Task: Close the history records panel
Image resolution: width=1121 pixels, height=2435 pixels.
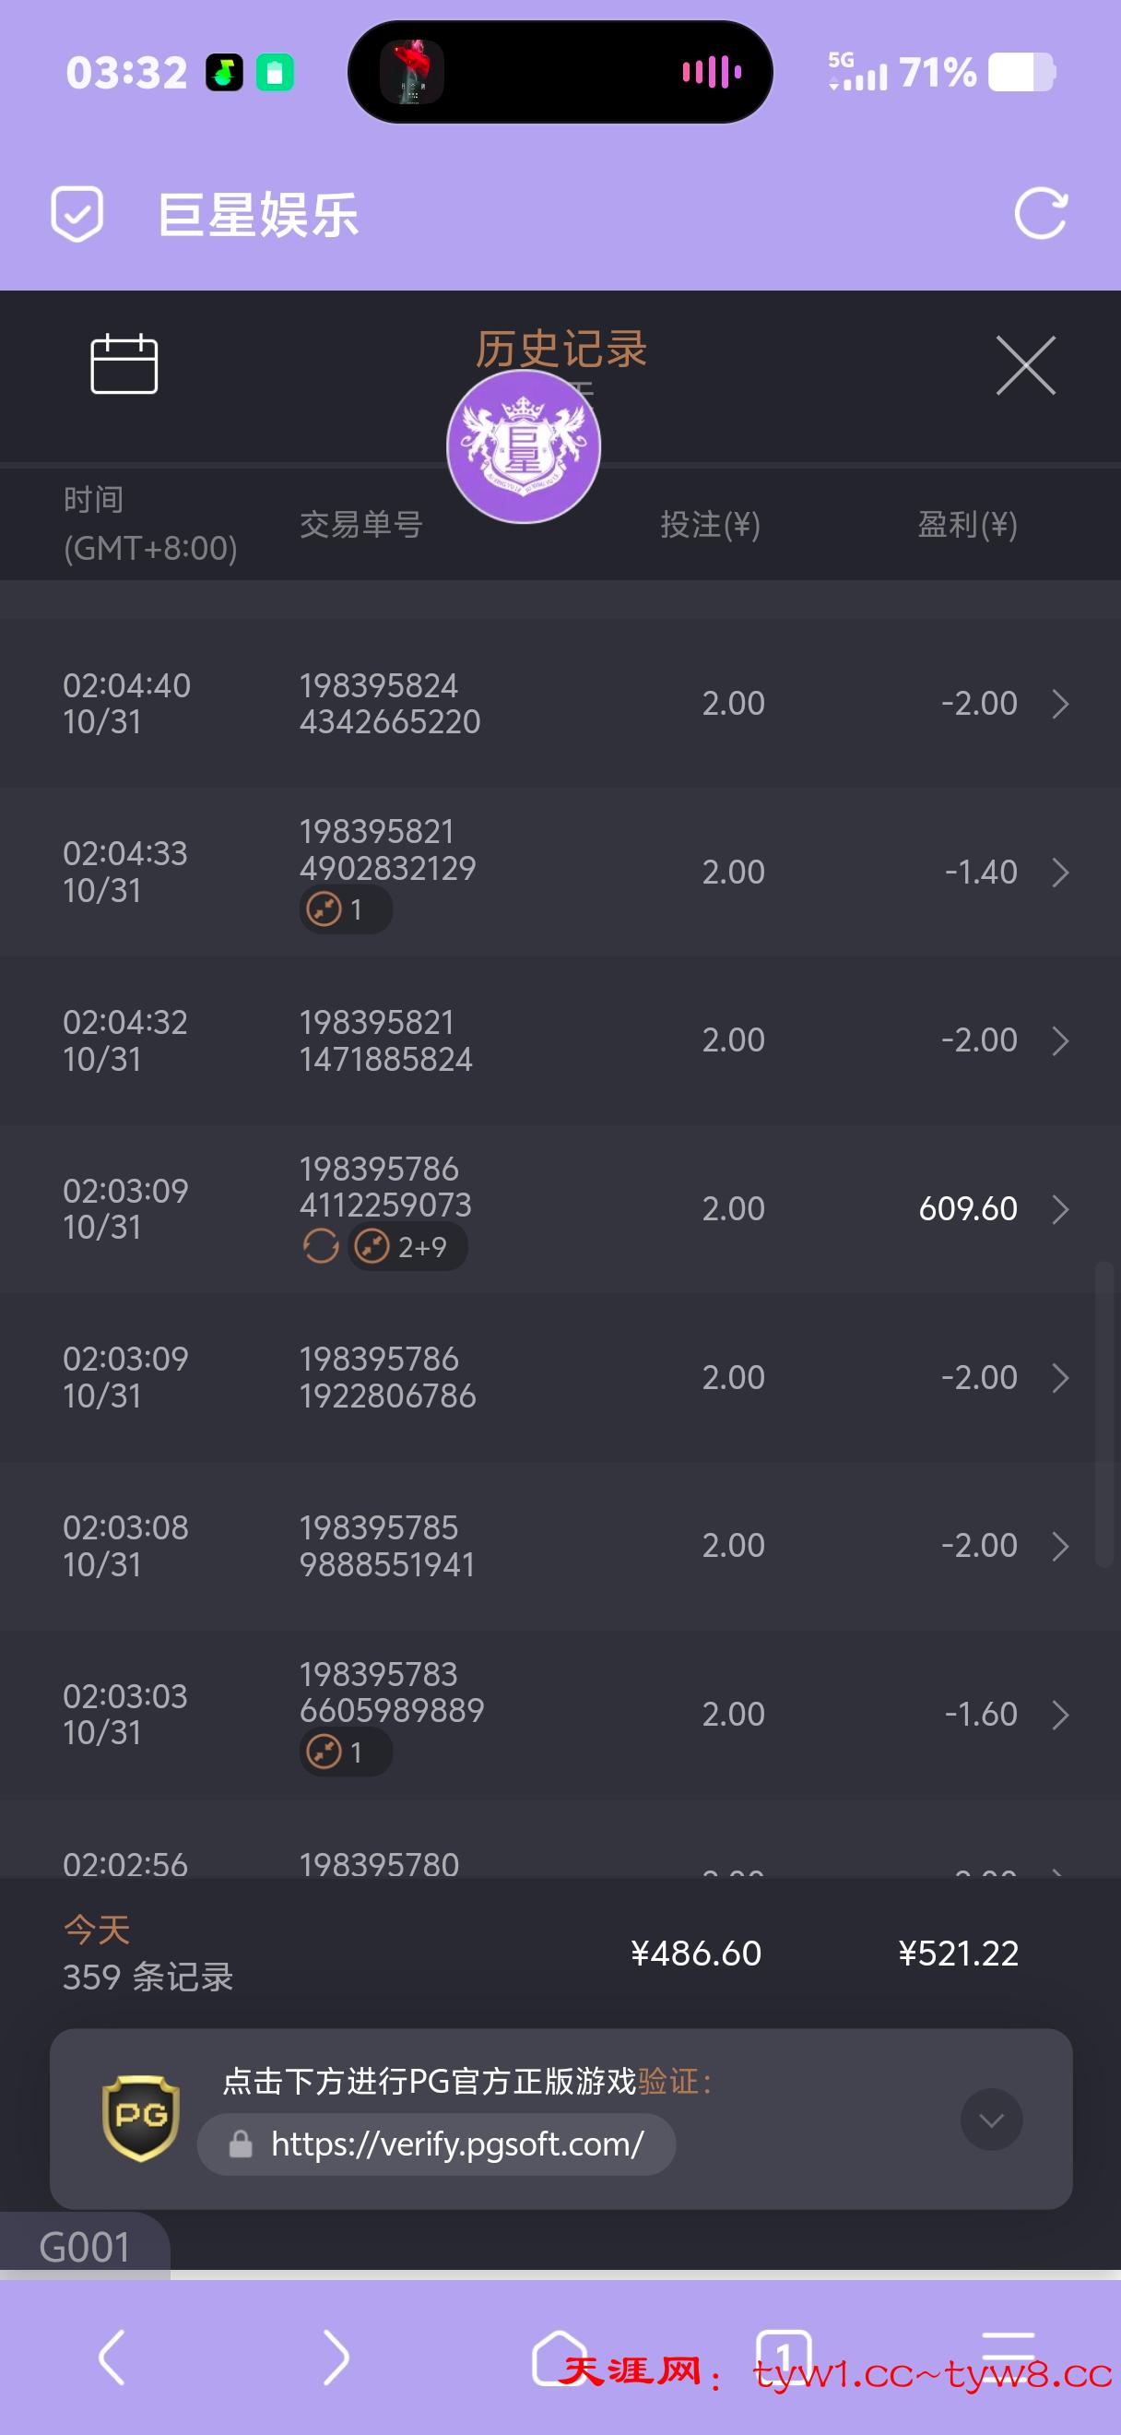Action: click(1026, 365)
